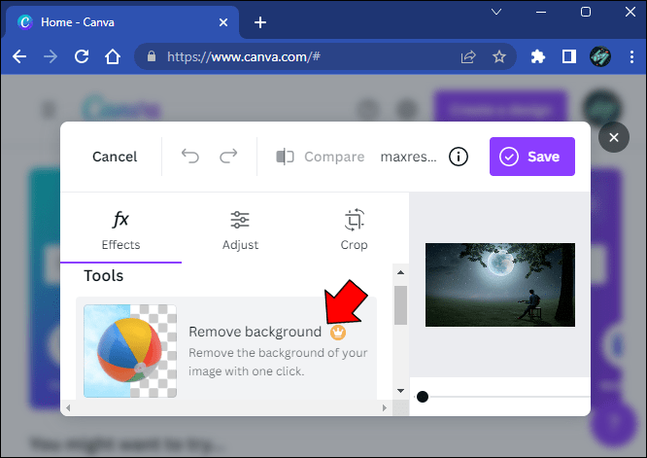Image resolution: width=647 pixels, height=458 pixels.
Task: Close the editor with the round X button
Action: [x=614, y=137]
